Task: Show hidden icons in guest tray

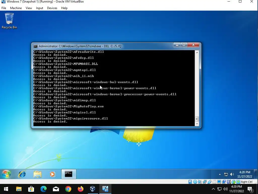Action: point(220,174)
